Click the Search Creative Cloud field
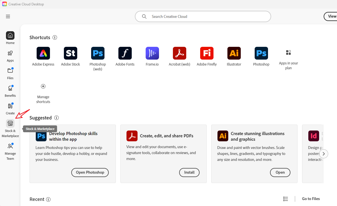 click(x=203, y=16)
